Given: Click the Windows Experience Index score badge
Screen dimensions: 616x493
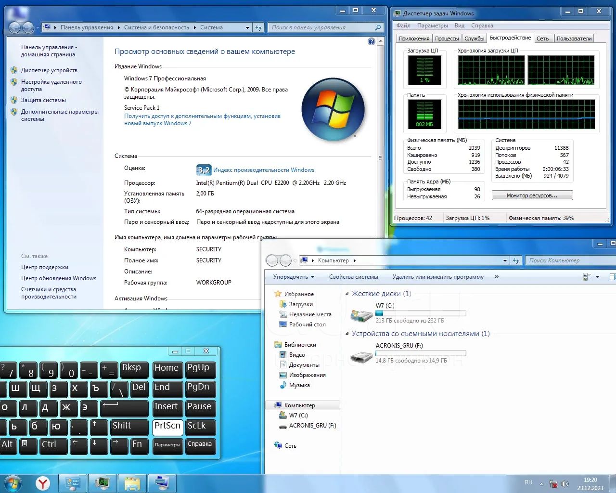Looking at the screenshot, I should click(x=204, y=170).
